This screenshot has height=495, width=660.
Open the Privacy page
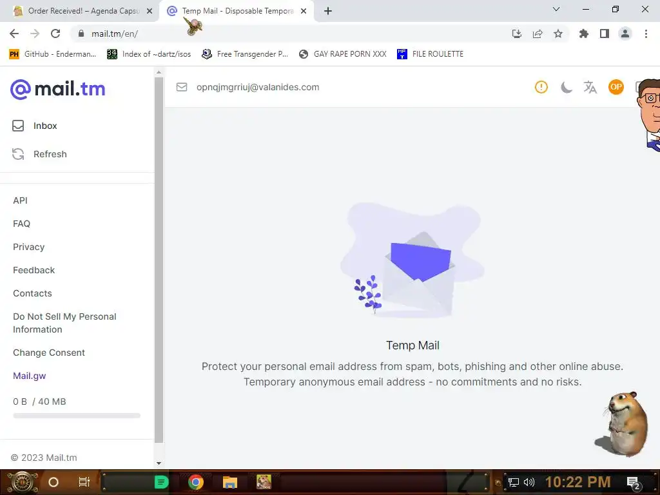coord(28,247)
